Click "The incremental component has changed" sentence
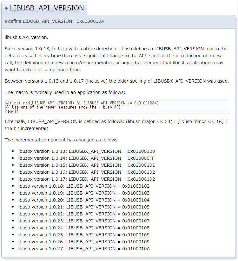The width and height of the screenshot is (238, 261). 62,140
